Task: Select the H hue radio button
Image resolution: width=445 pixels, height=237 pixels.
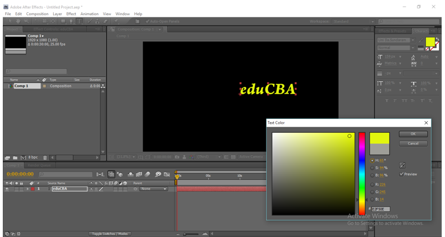Action: point(372,160)
